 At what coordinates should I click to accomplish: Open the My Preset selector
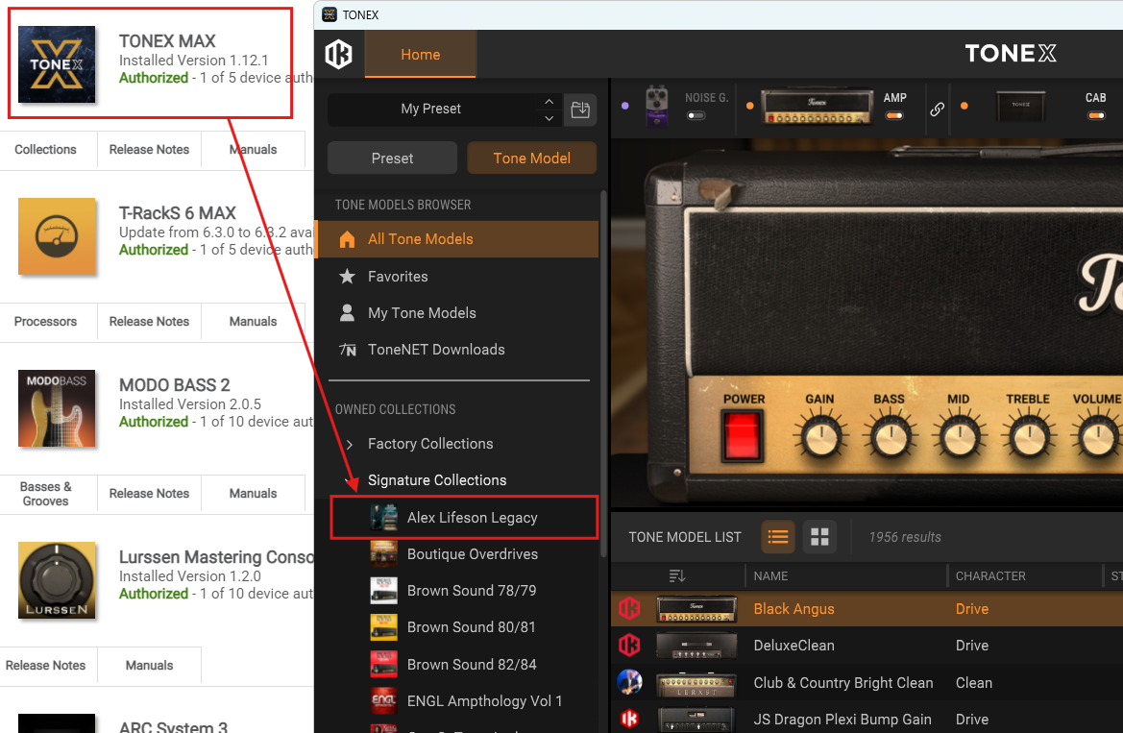tap(431, 109)
